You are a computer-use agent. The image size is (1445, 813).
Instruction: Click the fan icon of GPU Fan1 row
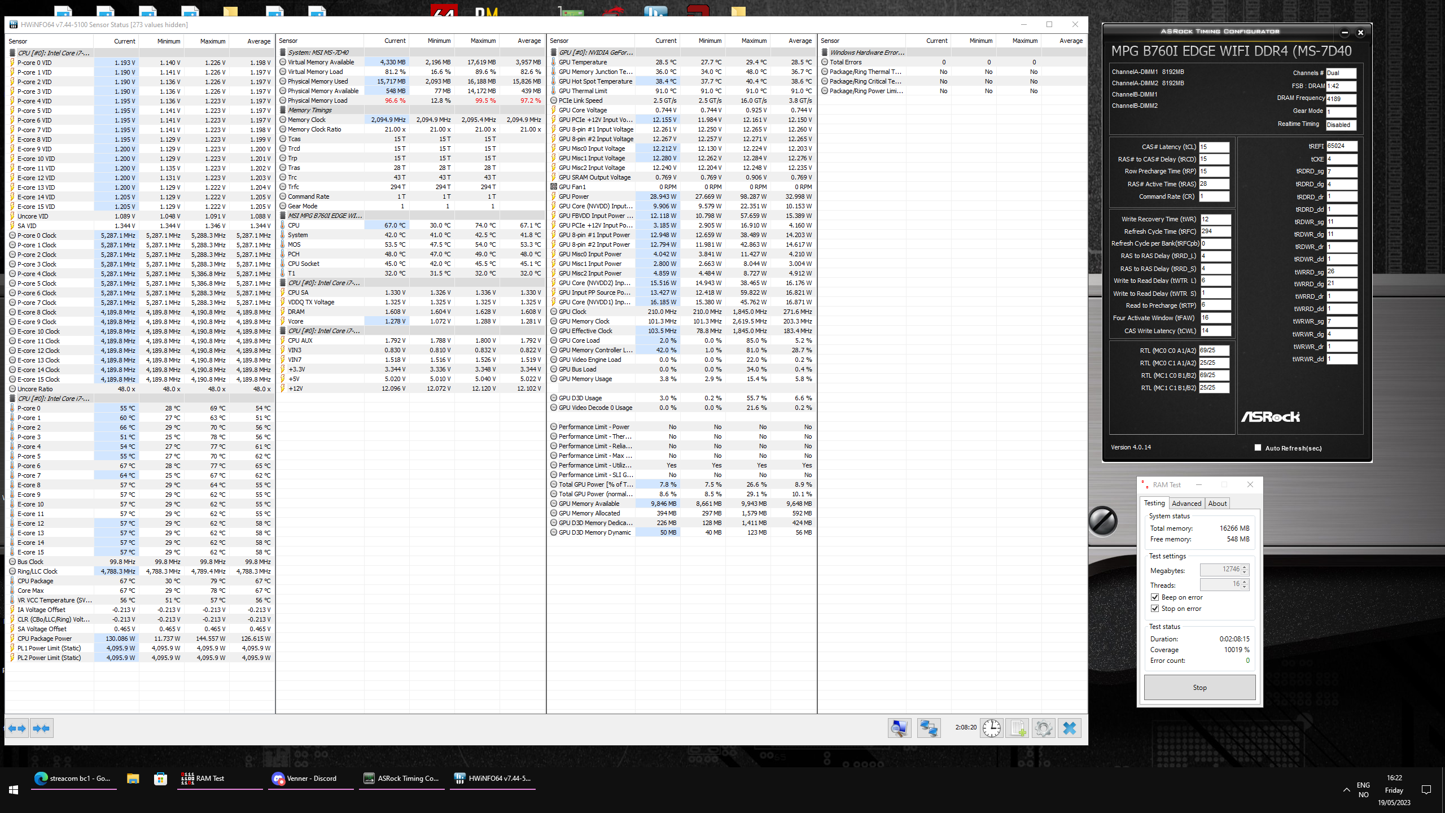(554, 187)
